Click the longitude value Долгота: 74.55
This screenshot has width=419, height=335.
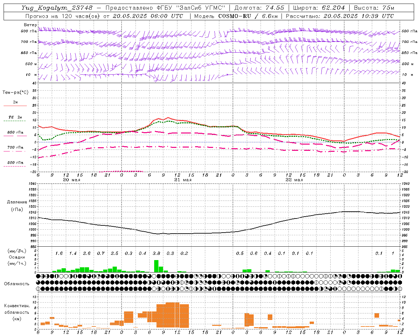(259, 8)
